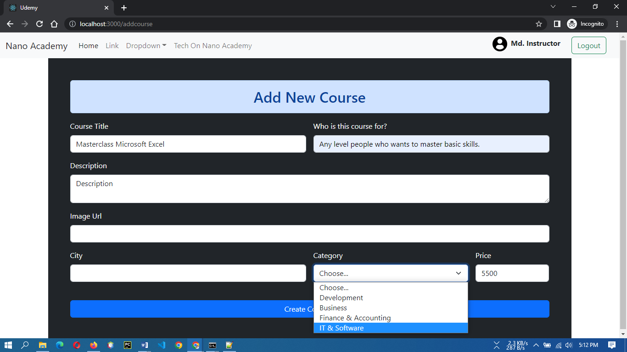
Task: Switch to the Udemy browser tab
Action: coord(55,7)
